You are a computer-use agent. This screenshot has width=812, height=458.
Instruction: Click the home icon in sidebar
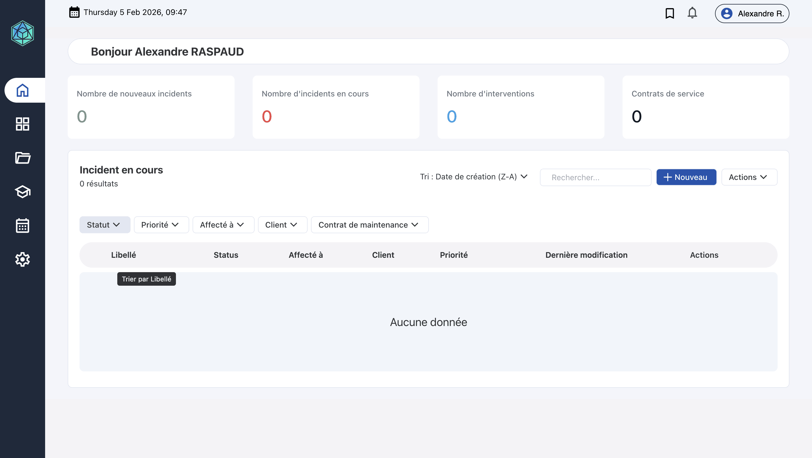tap(22, 91)
